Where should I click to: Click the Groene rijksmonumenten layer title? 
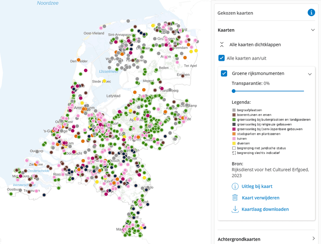pos(258,73)
